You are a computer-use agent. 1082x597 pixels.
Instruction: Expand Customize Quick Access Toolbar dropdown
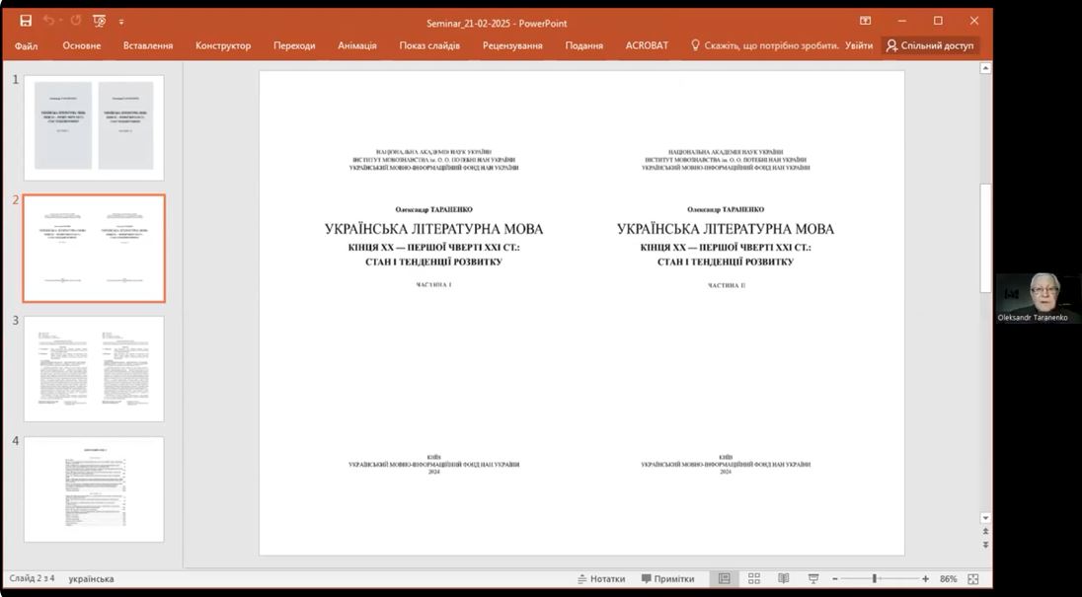click(x=121, y=22)
